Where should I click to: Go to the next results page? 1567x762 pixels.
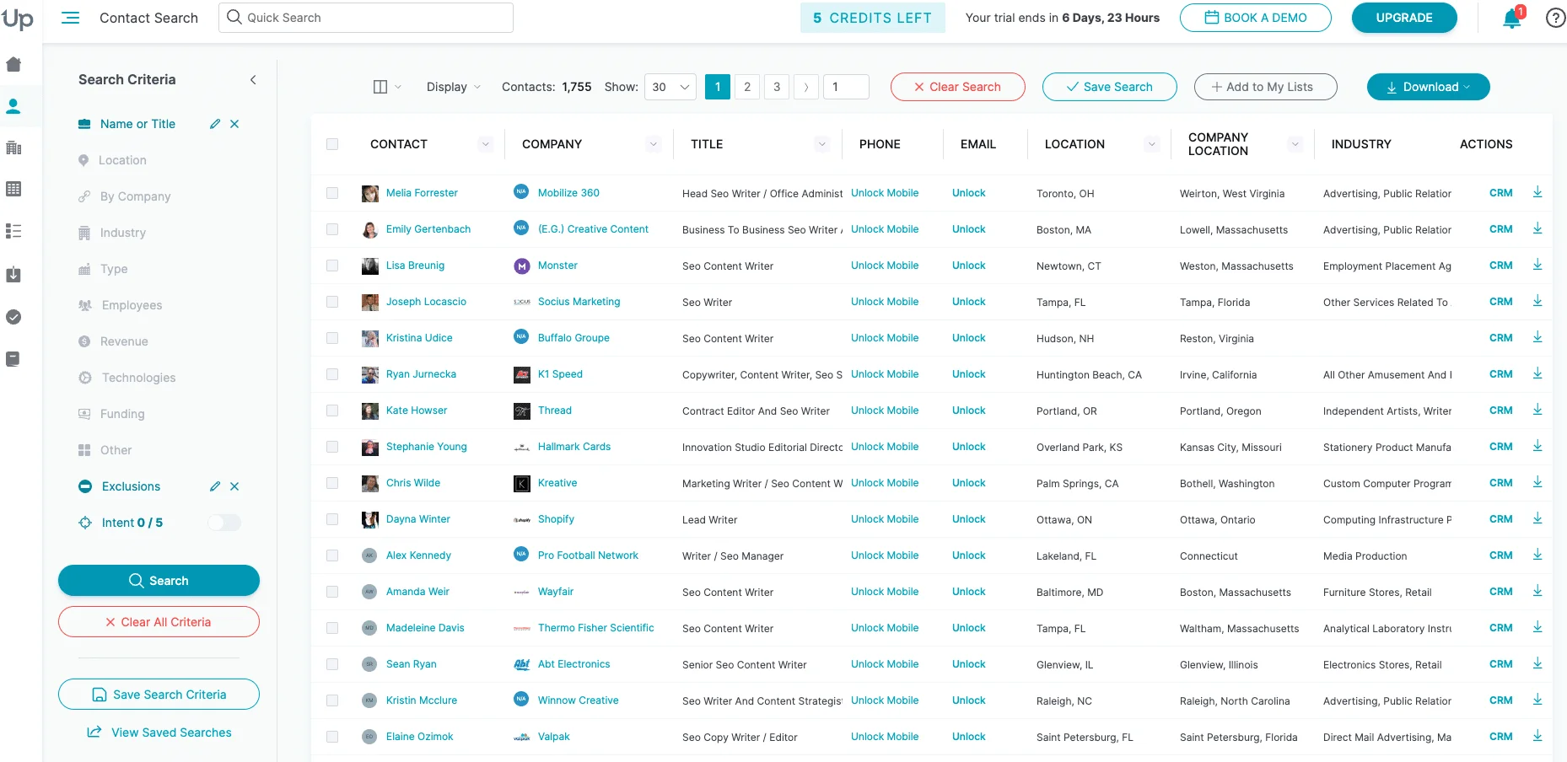click(x=806, y=87)
